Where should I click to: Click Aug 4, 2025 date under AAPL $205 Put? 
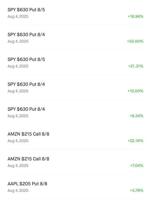(x=18, y=190)
